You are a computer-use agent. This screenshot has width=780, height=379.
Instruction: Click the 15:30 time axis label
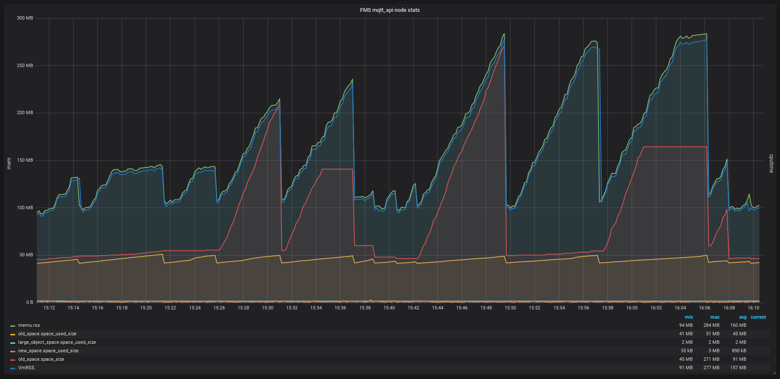pyautogui.click(x=268, y=308)
